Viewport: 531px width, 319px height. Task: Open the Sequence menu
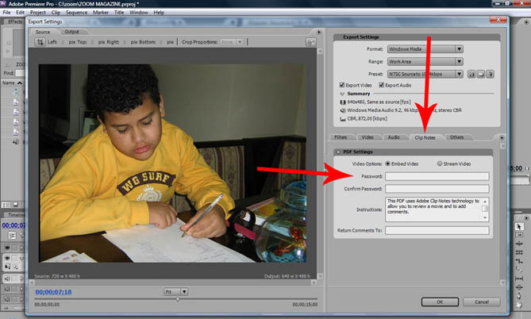(77, 13)
